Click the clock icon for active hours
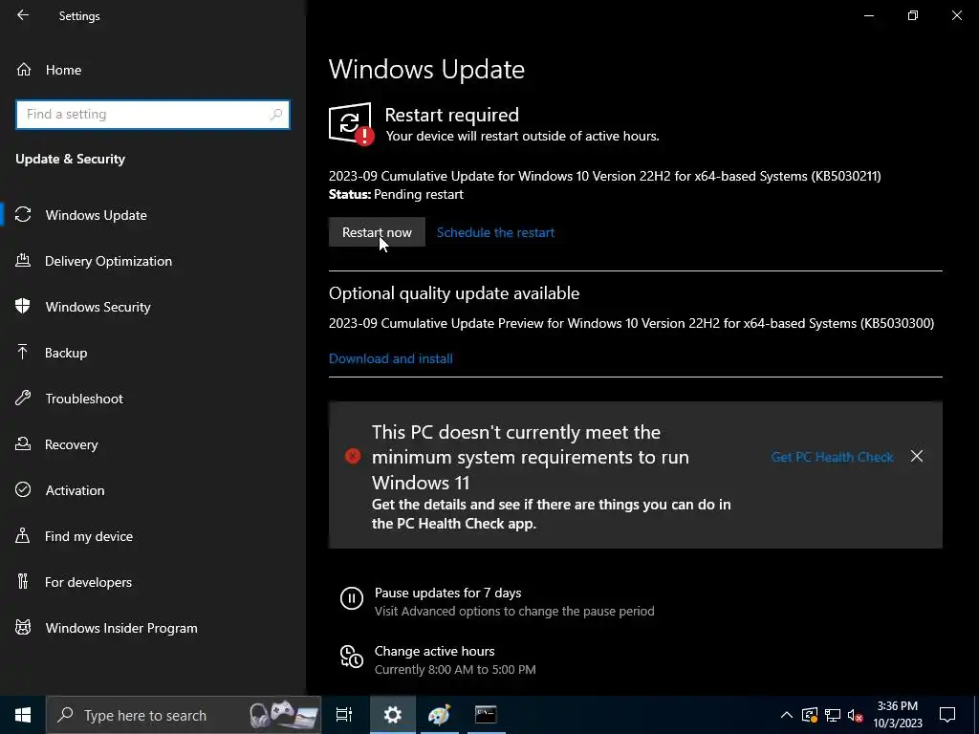979x734 pixels. [x=352, y=657]
